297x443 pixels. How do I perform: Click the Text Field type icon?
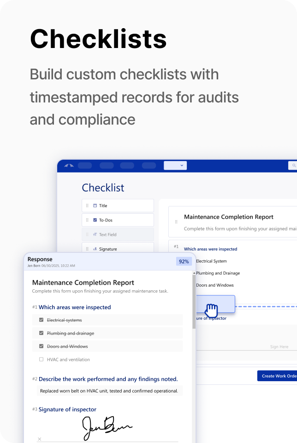(x=95, y=234)
